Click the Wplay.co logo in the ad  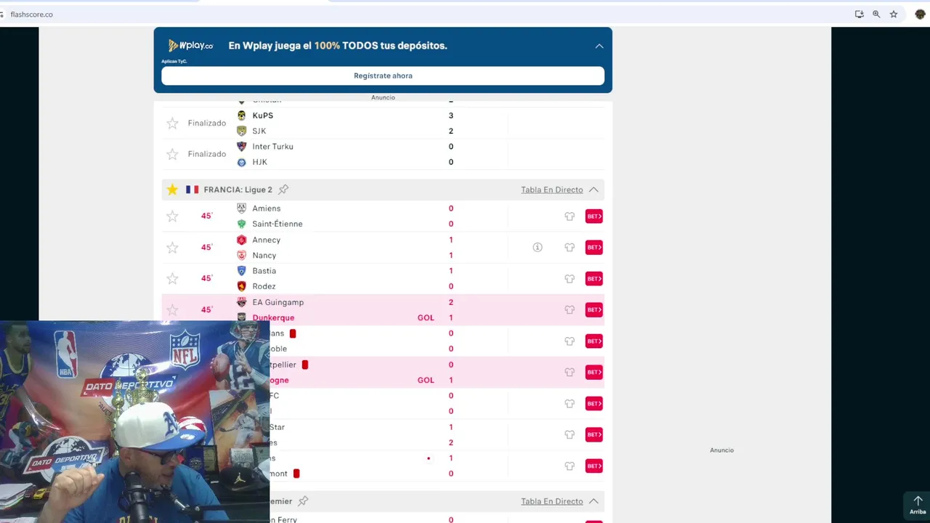pos(190,46)
